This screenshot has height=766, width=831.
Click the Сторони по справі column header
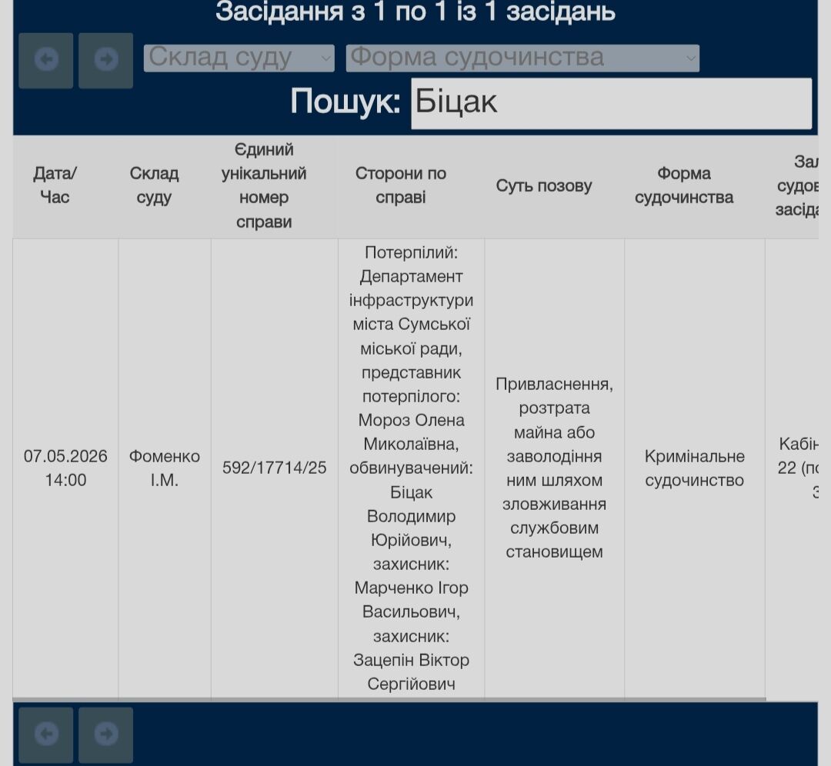401,185
